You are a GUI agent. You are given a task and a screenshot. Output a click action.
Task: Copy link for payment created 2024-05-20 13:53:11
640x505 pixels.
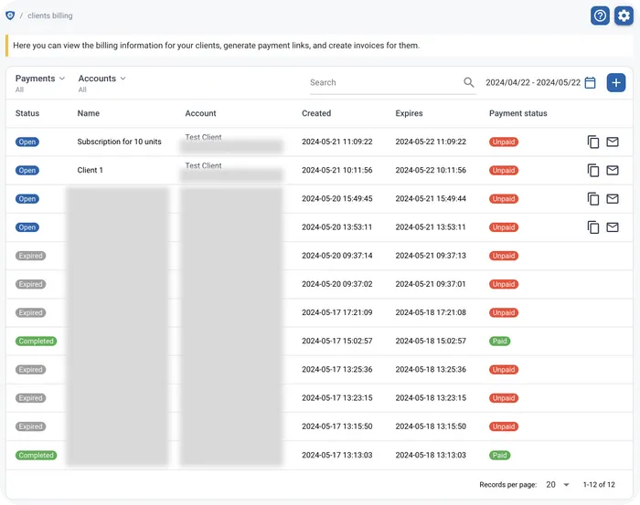(x=593, y=227)
